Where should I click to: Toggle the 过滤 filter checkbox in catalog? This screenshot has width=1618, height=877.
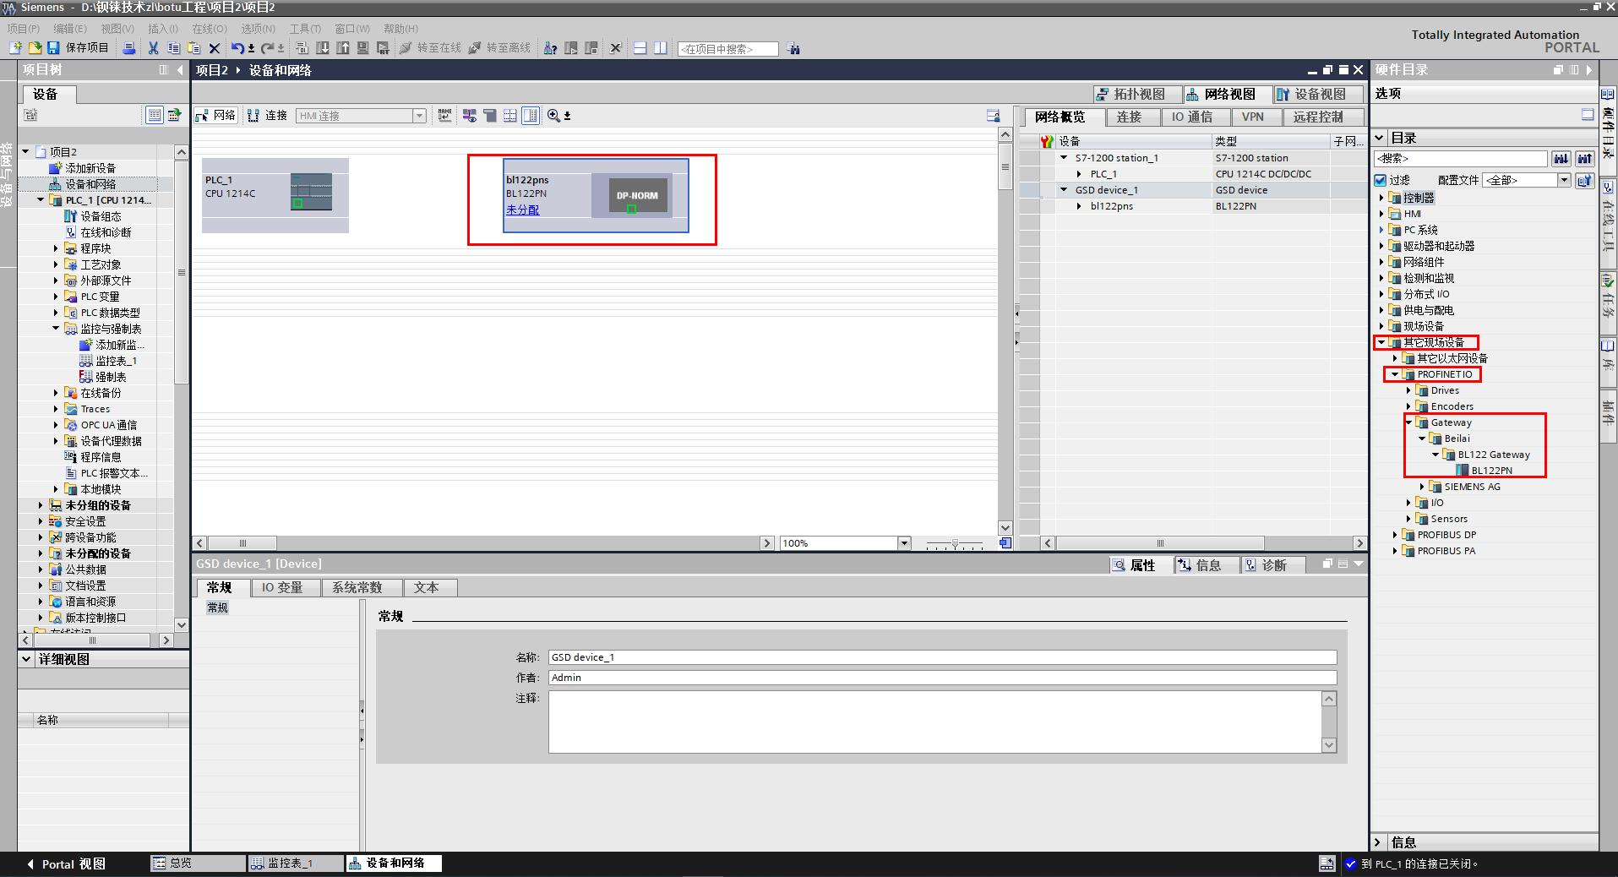tap(1381, 180)
